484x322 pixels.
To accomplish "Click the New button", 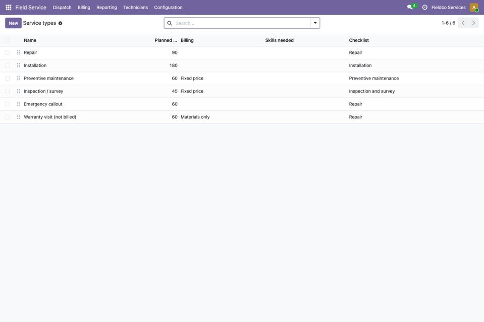I will coord(13,23).
